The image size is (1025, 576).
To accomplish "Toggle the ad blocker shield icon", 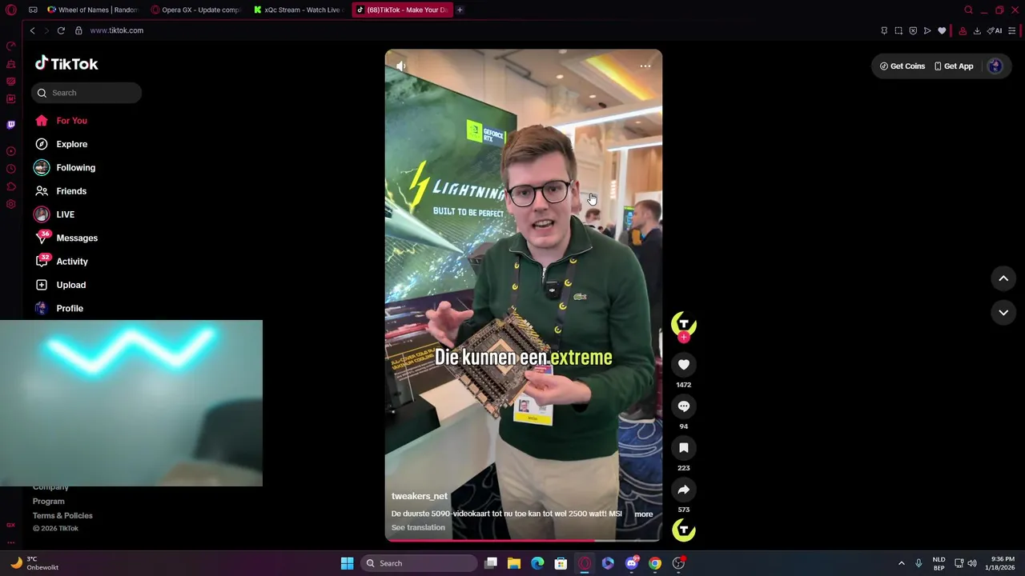I will click(913, 30).
